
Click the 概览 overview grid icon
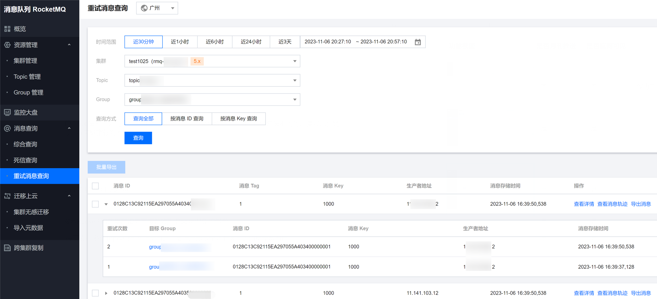(7, 29)
